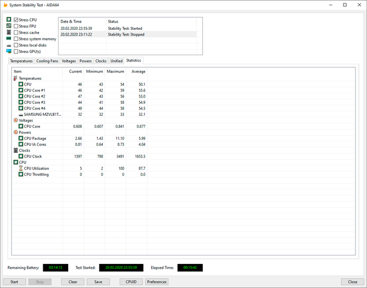The height and width of the screenshot is (288, 367).
Task: Enable the Stress cache checkbox
Action: click(16, 32)
